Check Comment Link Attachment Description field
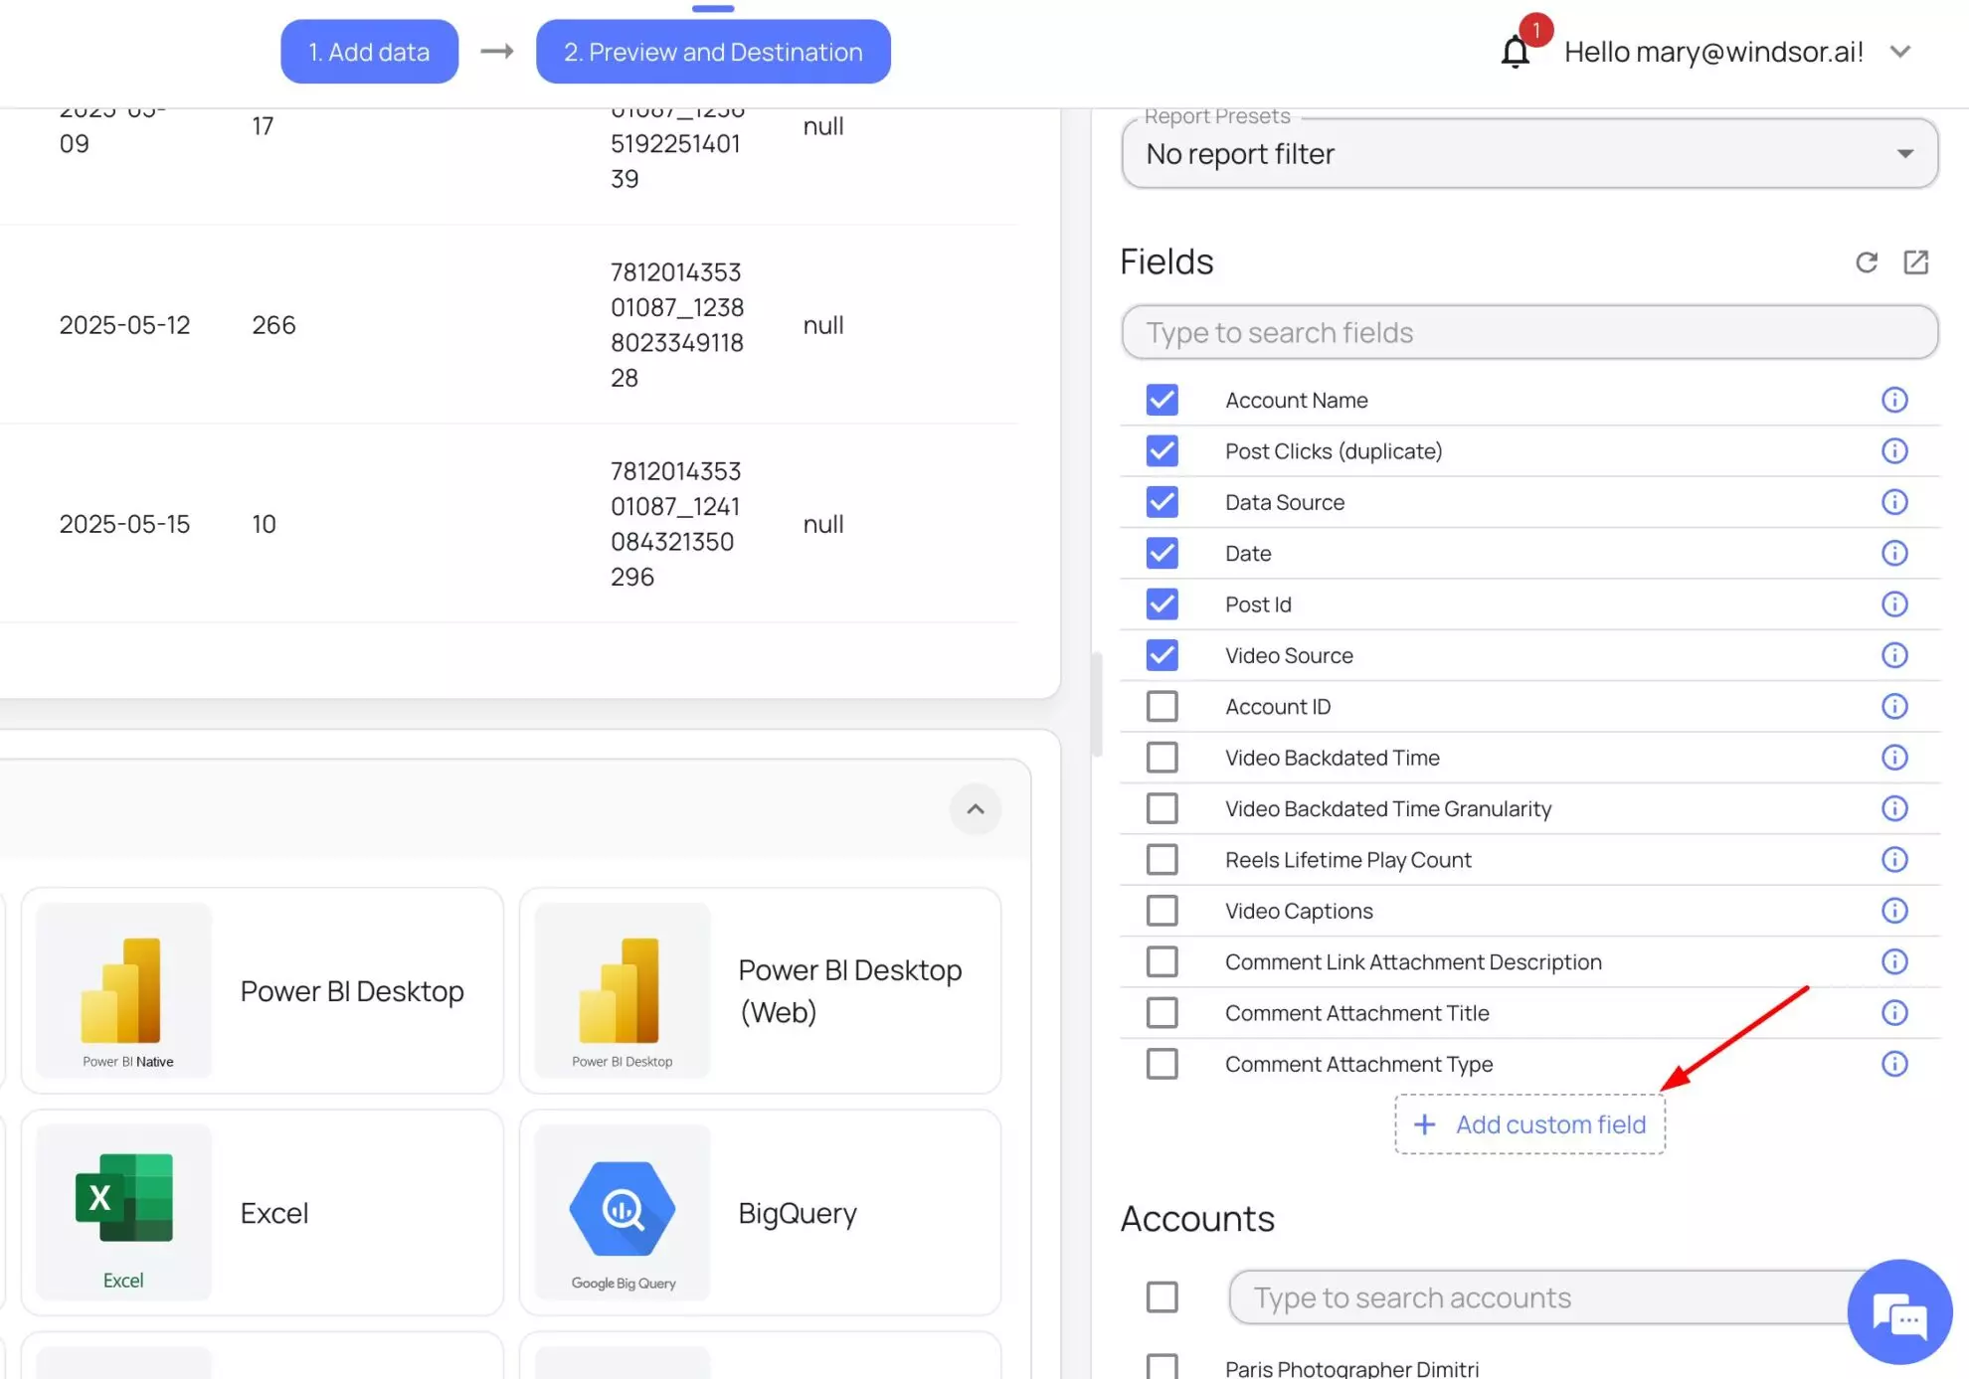Image resolution: width=1969 pixels, height=1379 pixels. (1162, 961)
